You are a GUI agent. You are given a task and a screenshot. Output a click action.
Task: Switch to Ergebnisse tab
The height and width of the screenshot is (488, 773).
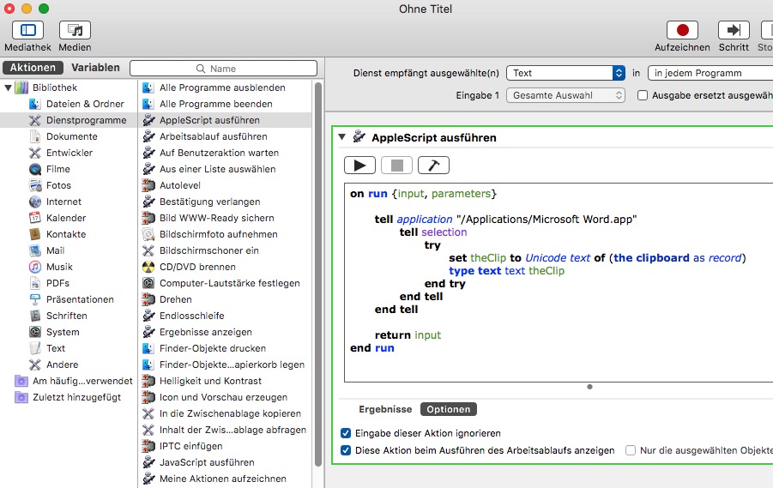(385, 409)
